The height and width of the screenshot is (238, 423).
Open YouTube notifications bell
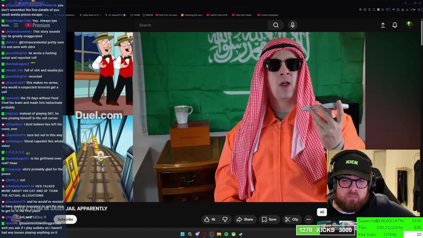(395, 25)
